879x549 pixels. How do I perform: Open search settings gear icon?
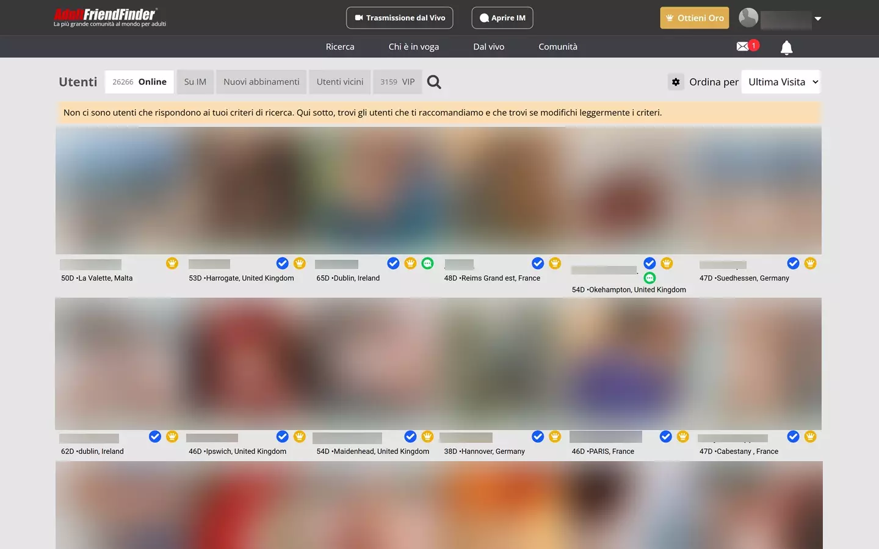click(x=676, y=82)
